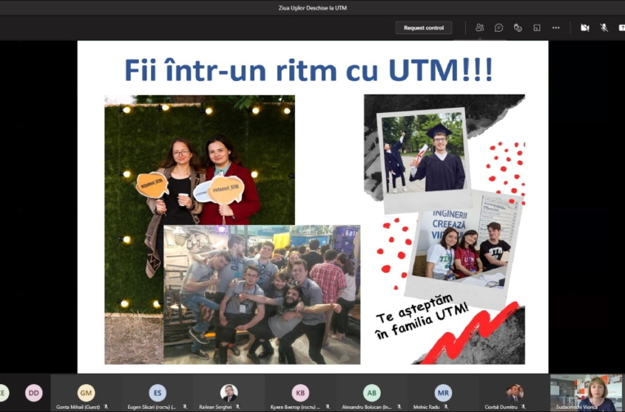Click Sudacevschi Viorica's video tile

586,393
